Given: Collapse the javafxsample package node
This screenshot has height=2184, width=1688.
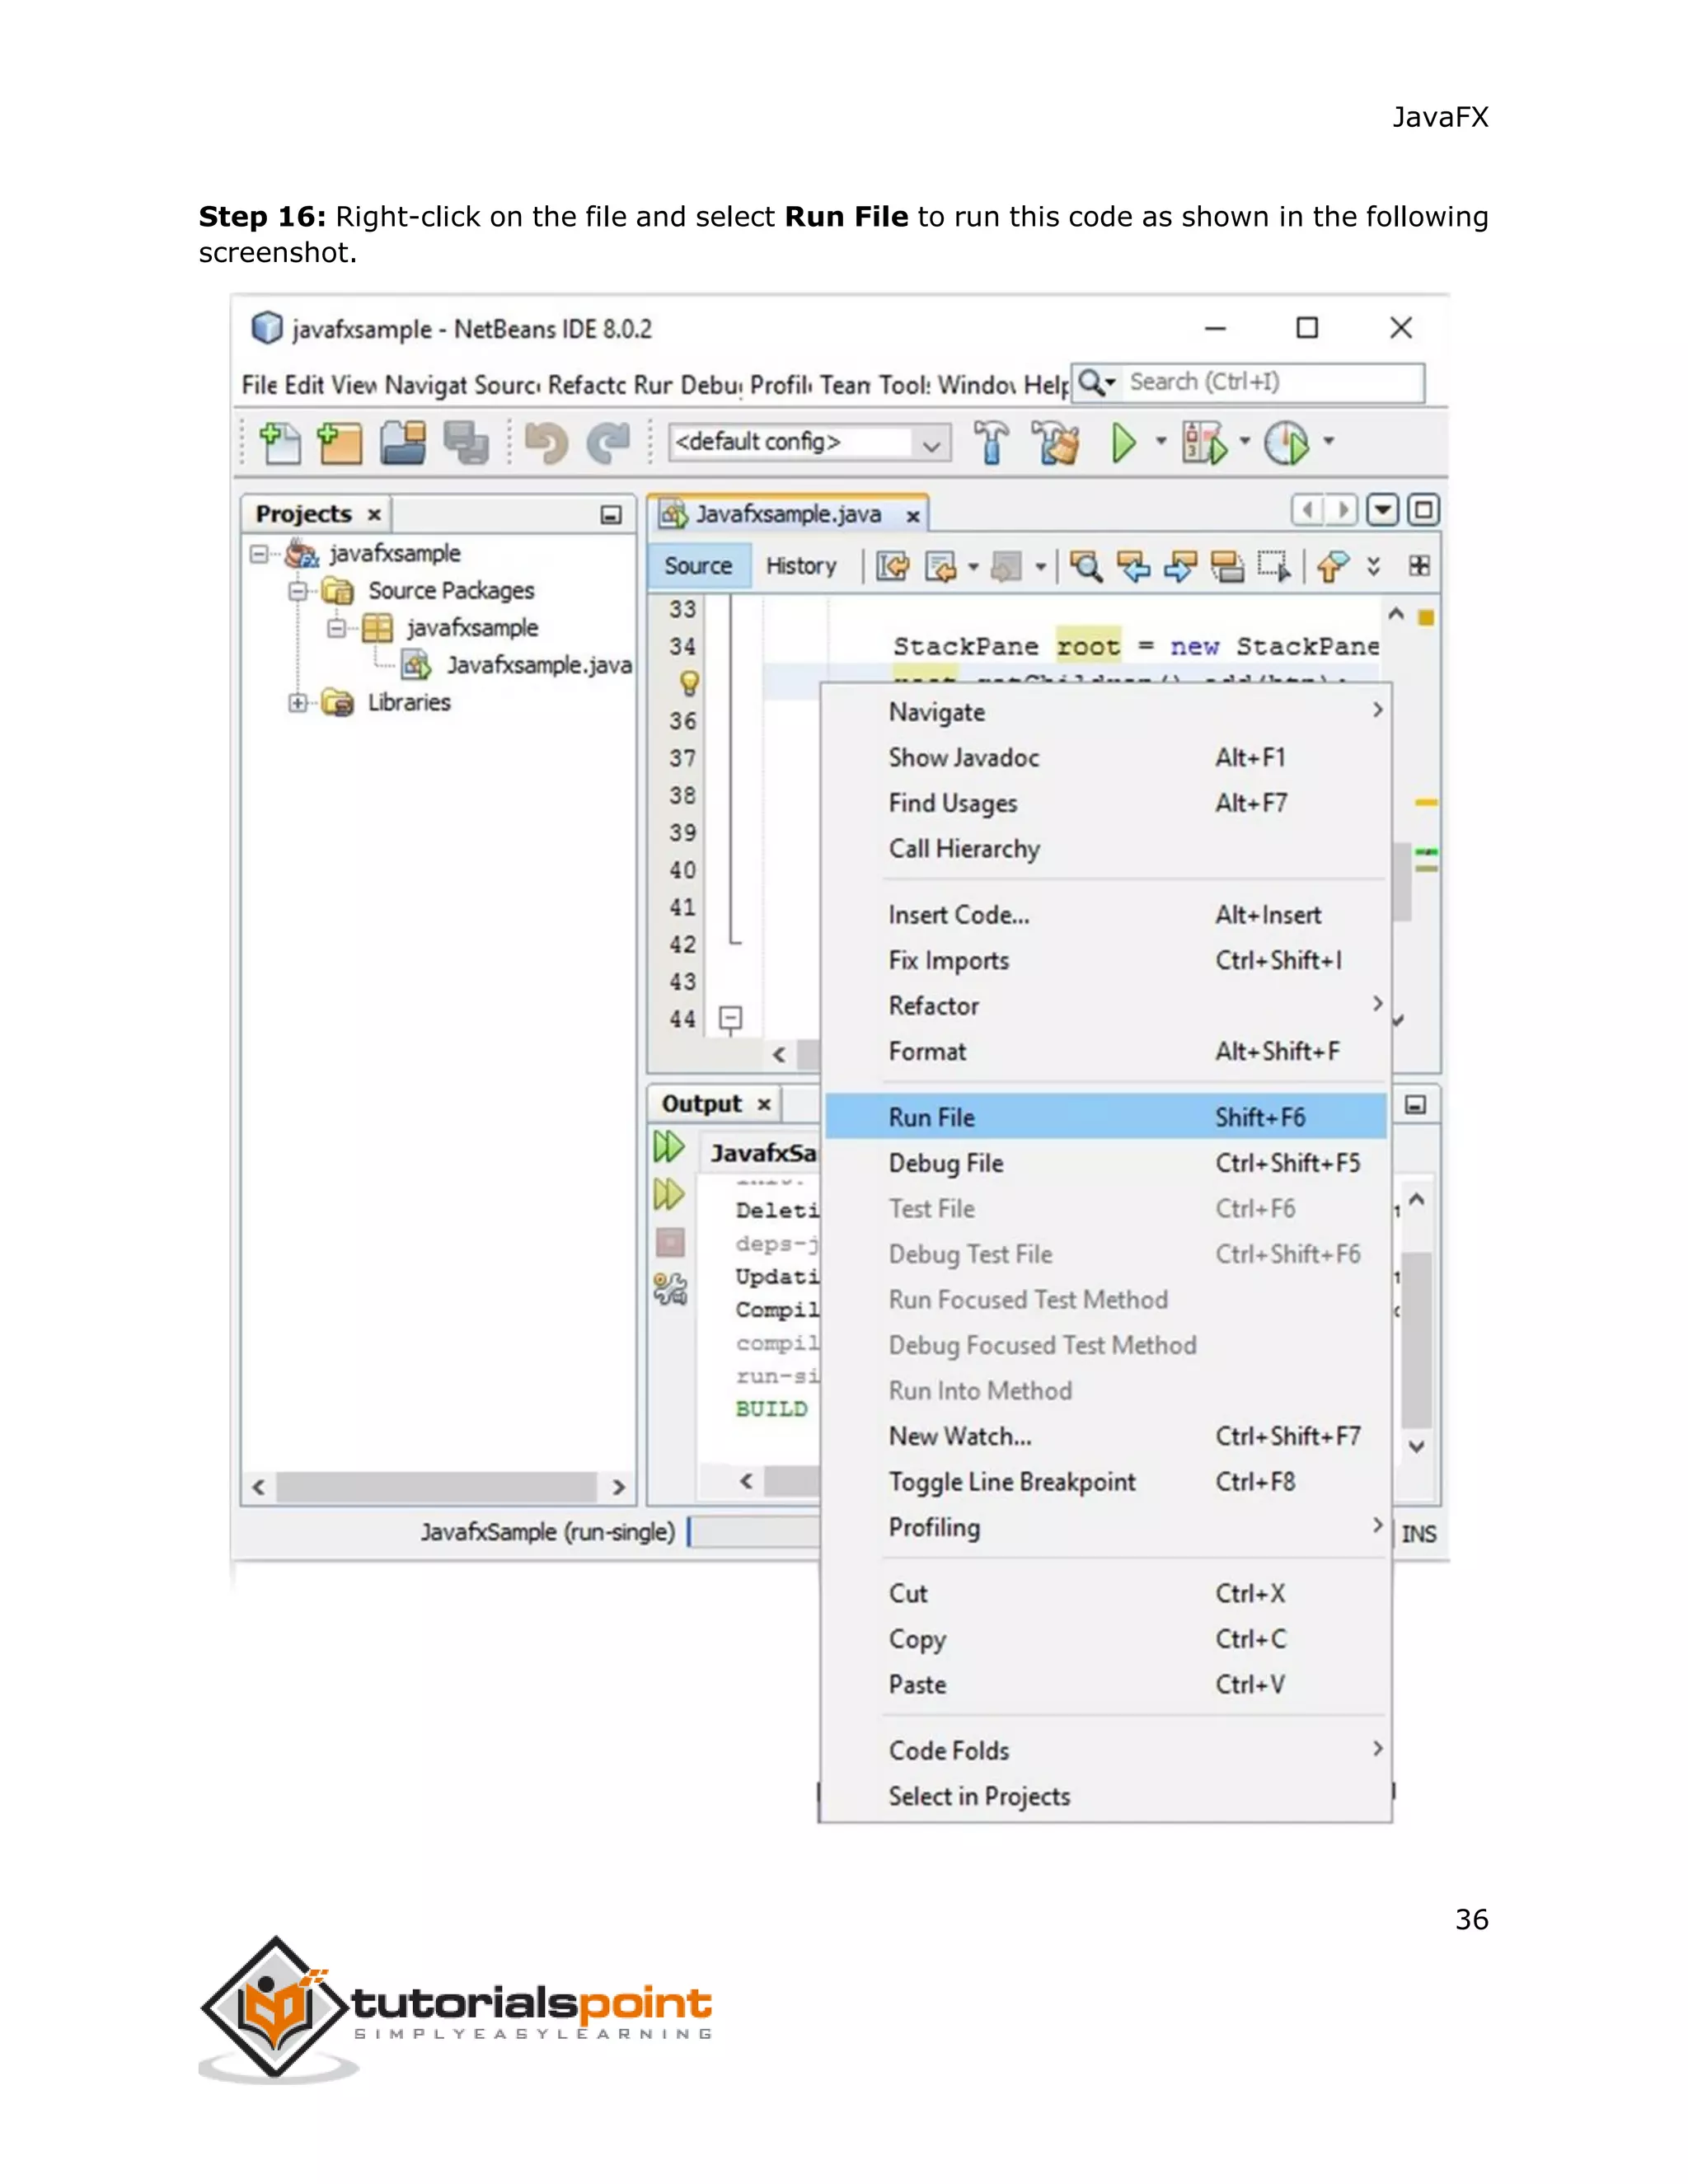Looking at the screenshot, I should (x=337, y=628).
